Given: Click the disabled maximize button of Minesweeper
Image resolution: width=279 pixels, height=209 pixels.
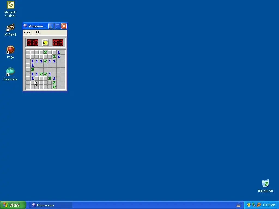Looking at the screenshot, I should pyautogui.click(x=58, y=26).
